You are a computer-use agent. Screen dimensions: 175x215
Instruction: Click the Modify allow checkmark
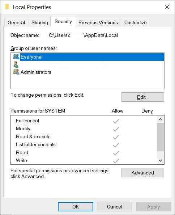[x=116, y=129]
